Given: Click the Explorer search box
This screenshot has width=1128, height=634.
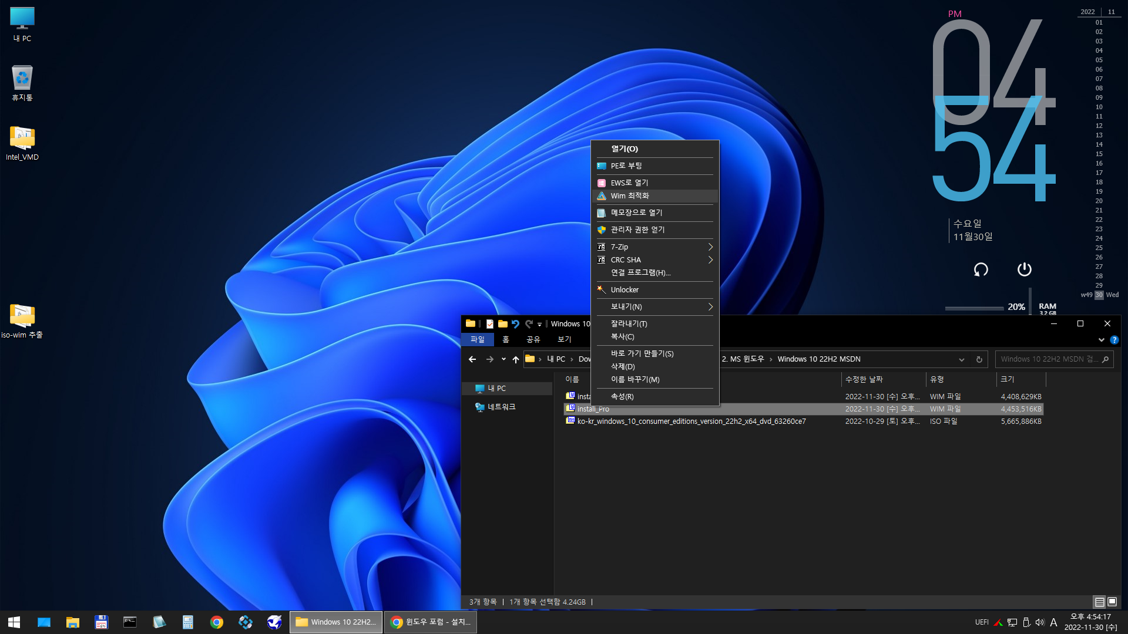Looking at the screenshot, I should click(1055, 359).
